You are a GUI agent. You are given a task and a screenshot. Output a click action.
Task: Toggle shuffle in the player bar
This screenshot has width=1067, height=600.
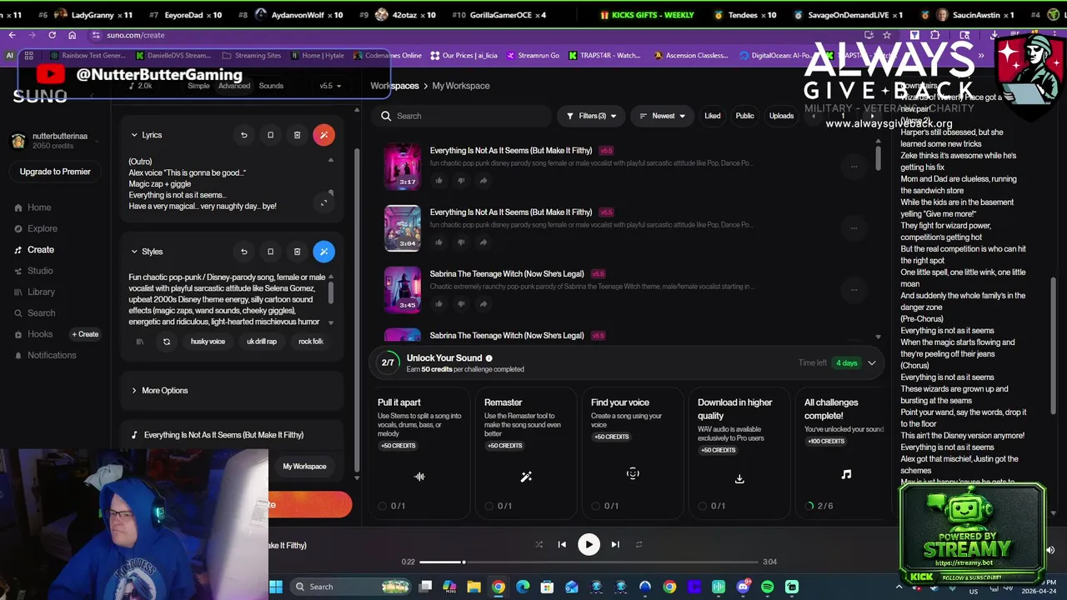point(539,545)
